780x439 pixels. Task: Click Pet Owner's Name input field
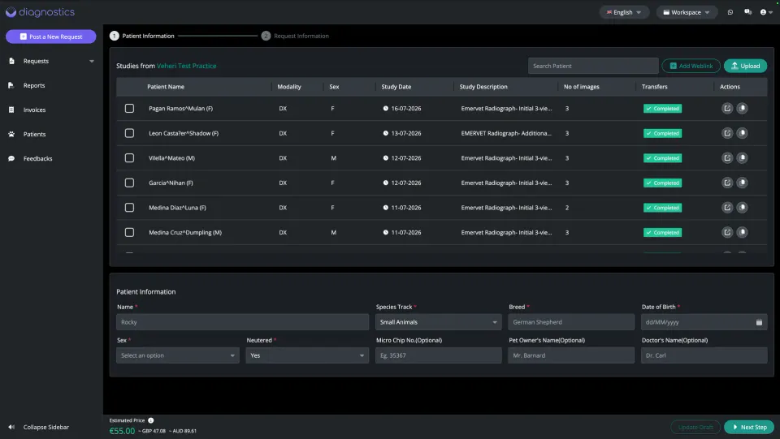[571, 355]
